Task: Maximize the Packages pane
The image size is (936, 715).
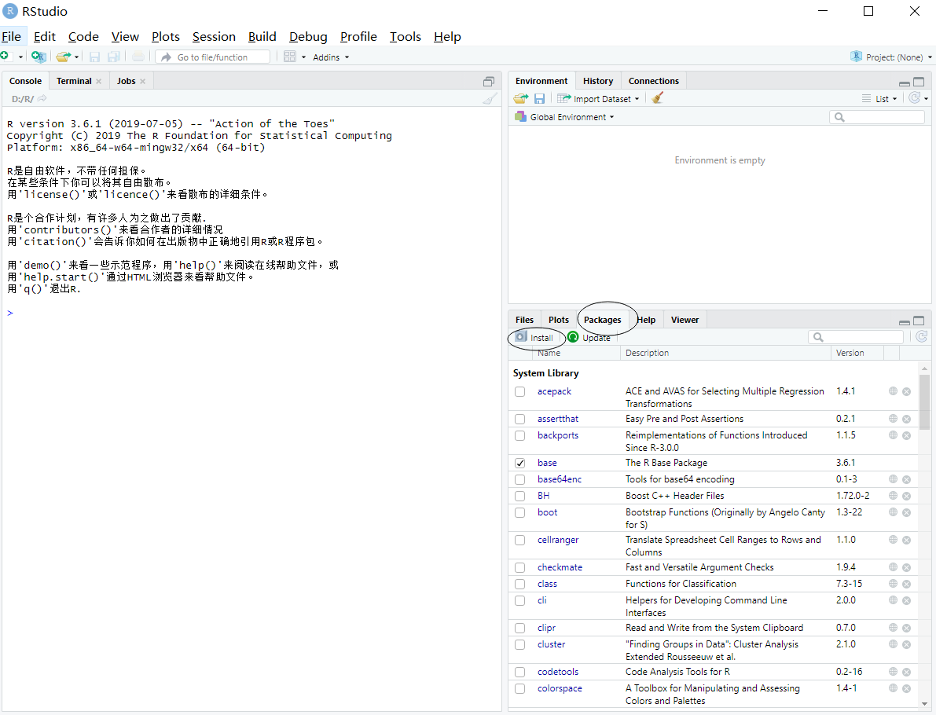Action: click(919, 321)
